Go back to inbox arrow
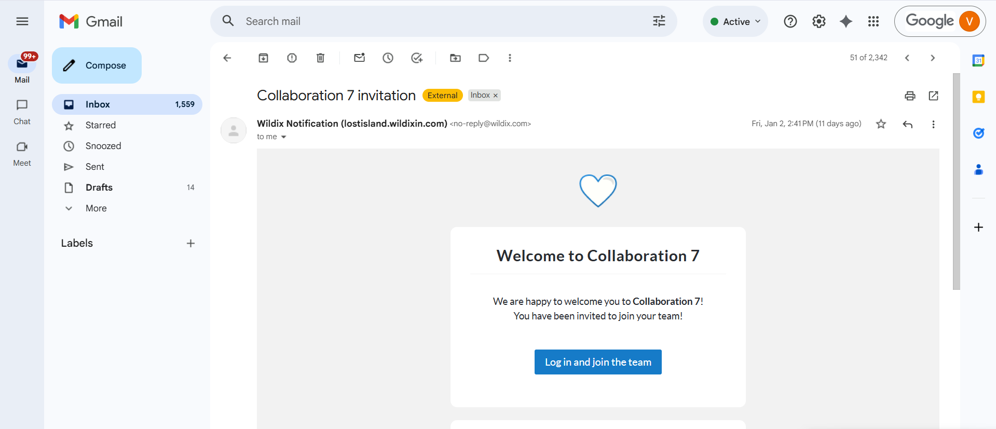 [x=227, y=58]
